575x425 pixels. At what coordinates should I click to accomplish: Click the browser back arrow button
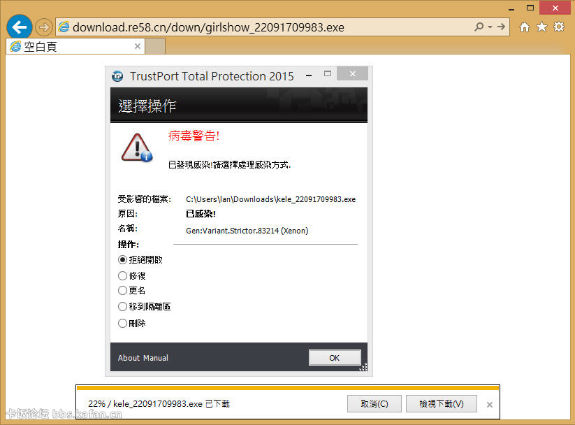click(19, 27)
